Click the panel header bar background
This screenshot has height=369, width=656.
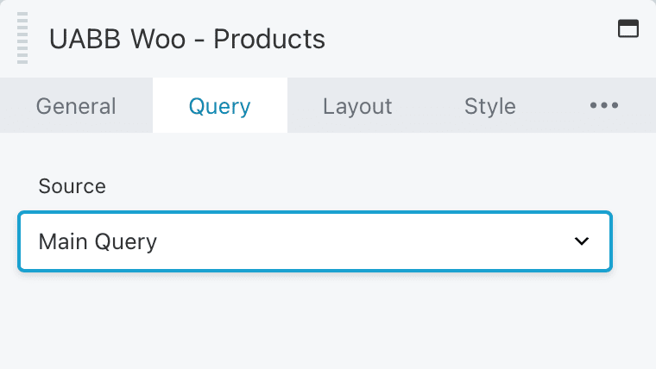pos(460,39)
